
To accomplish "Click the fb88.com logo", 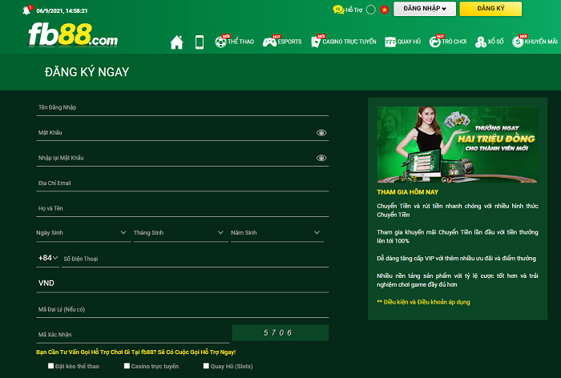I will tap(72, 35).
